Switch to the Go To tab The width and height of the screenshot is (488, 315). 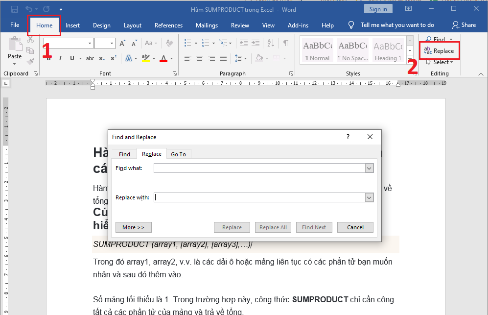(x=178, y=154)
